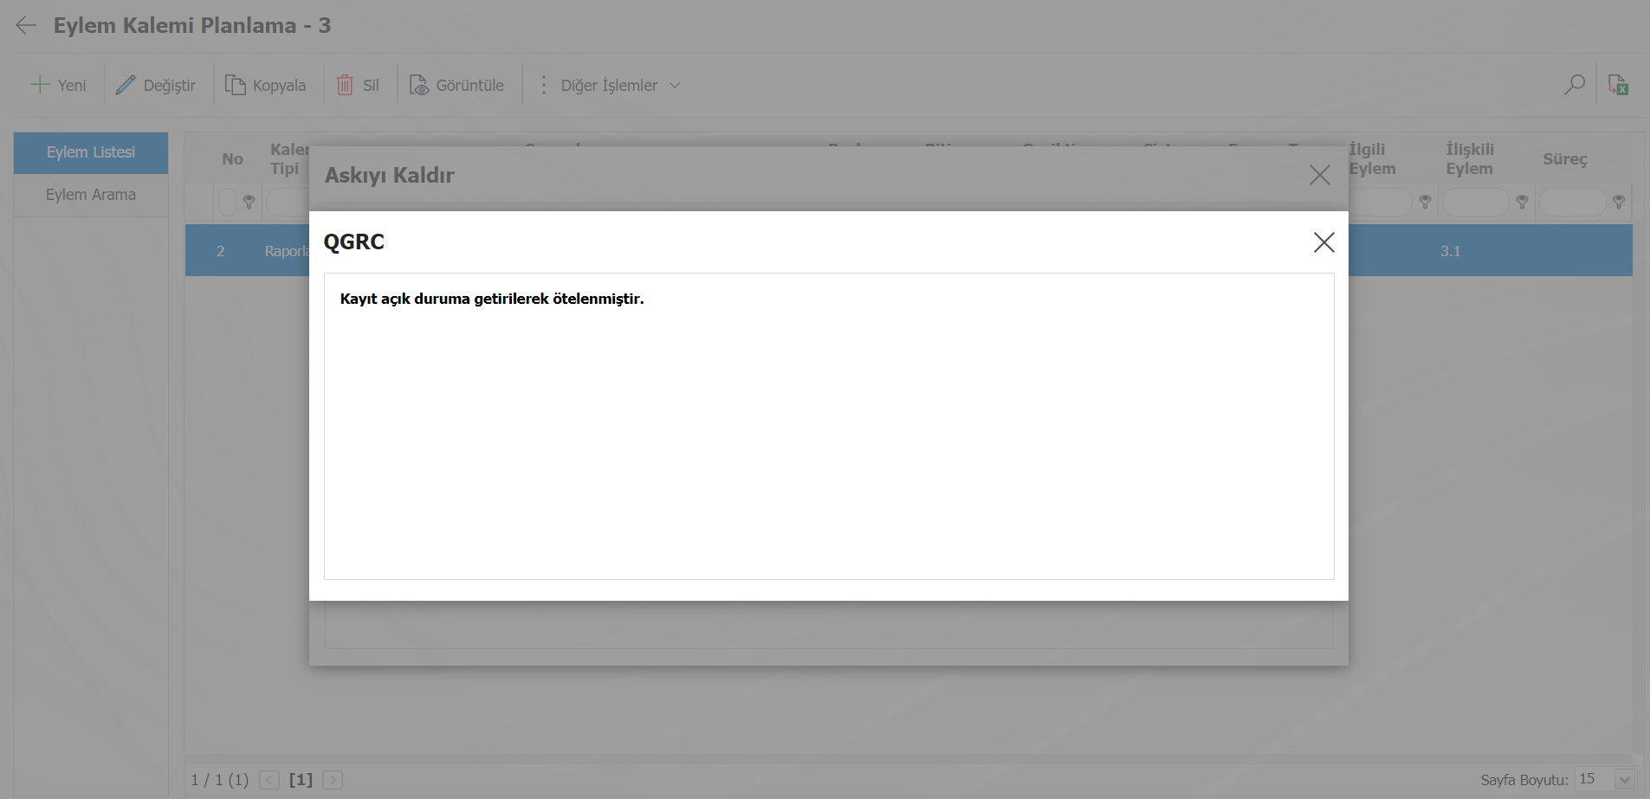Click the Yeni plus icon
Screen dimensions: 1650x799
[40, 85]
